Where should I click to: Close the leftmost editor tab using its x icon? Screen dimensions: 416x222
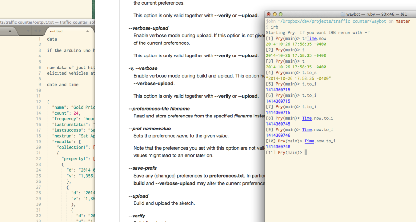coord(10,31)
